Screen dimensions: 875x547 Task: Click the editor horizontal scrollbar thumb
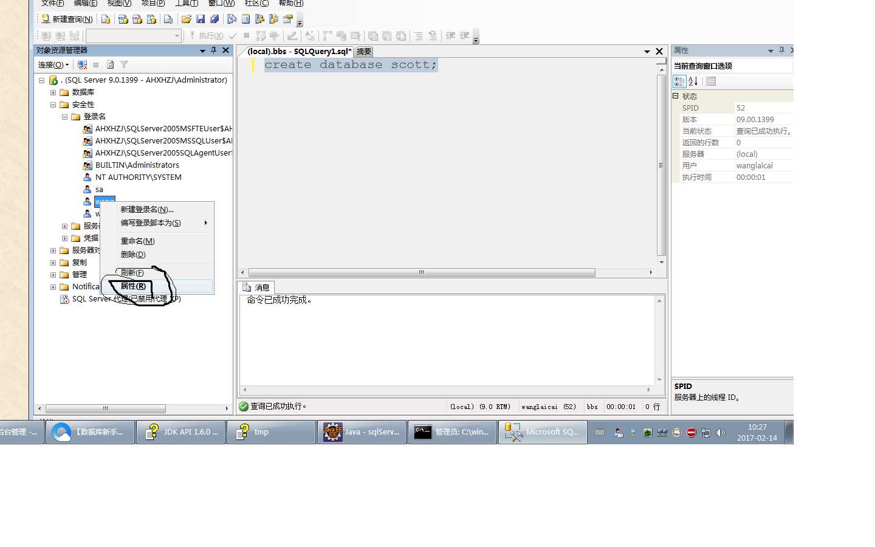point(422,272)
